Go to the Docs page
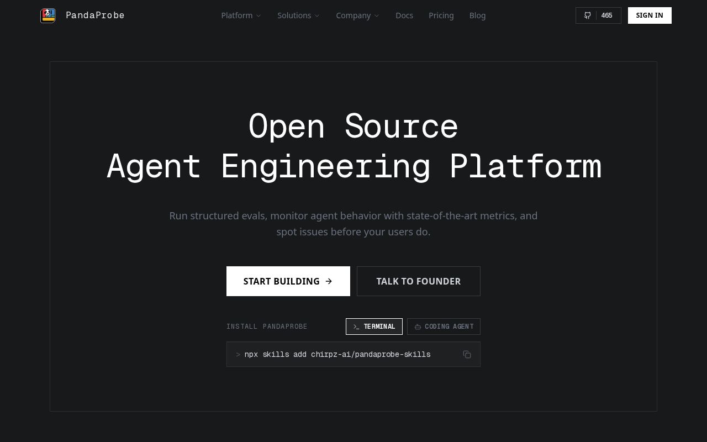 [x=404, y=15]
